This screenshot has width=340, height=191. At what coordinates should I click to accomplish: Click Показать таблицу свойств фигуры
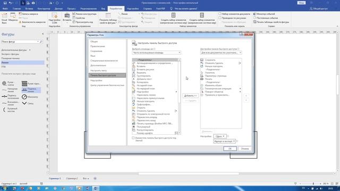(108, 18)
